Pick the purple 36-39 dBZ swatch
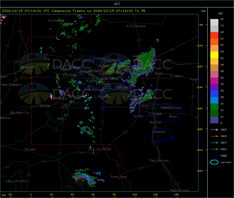 [214, 87]
